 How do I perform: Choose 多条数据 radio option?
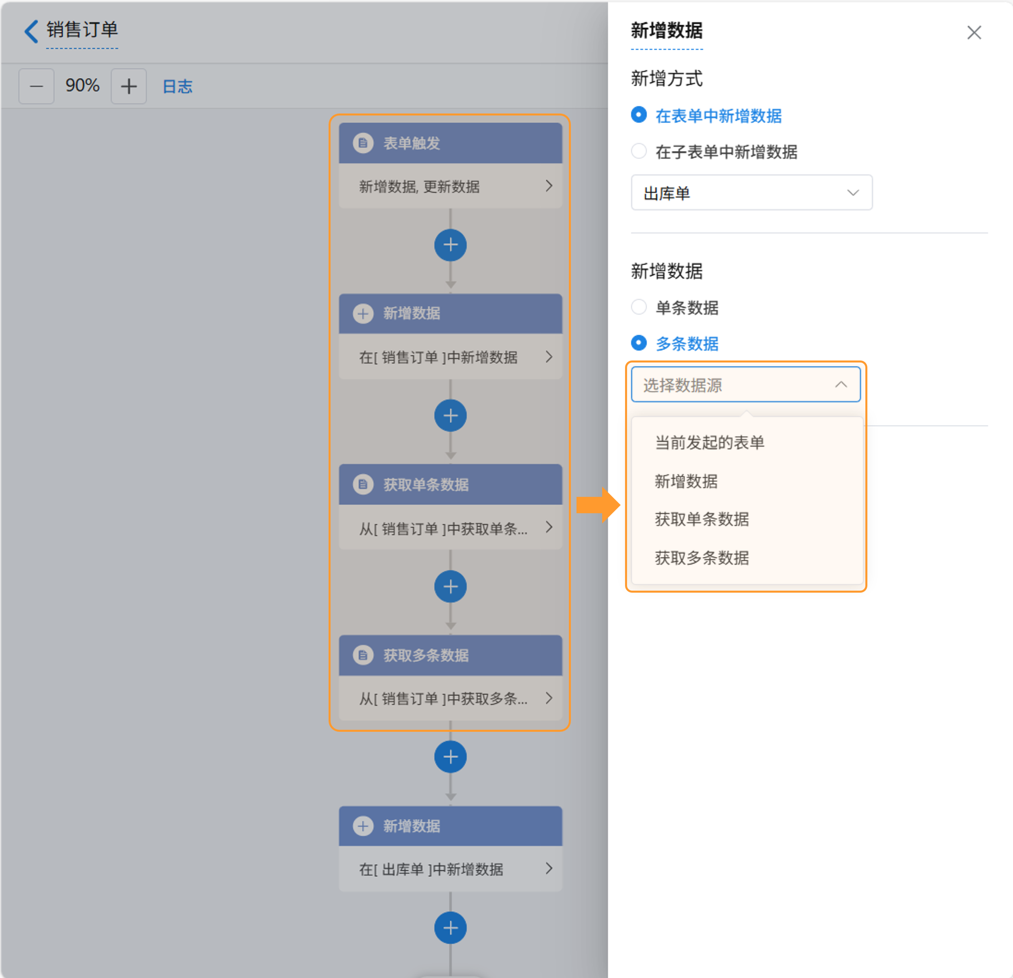point(639,343)
